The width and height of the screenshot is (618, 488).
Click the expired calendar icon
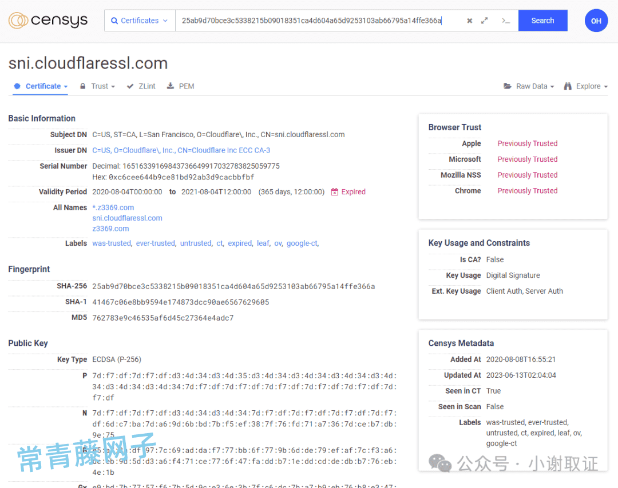tap(335, 191)
